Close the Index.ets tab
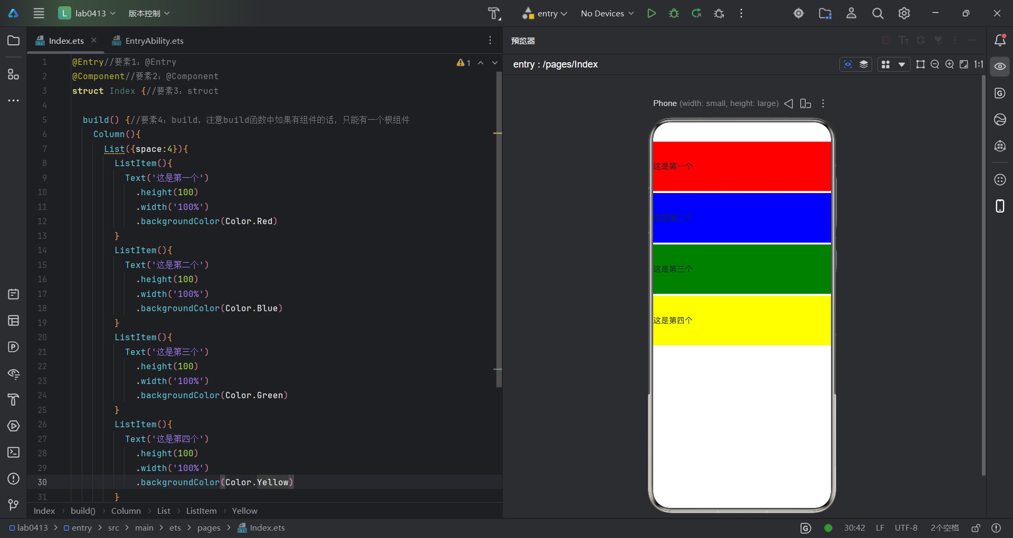Screen dimensions: 1013x538 pyautogui.click(x=94, y=40)
